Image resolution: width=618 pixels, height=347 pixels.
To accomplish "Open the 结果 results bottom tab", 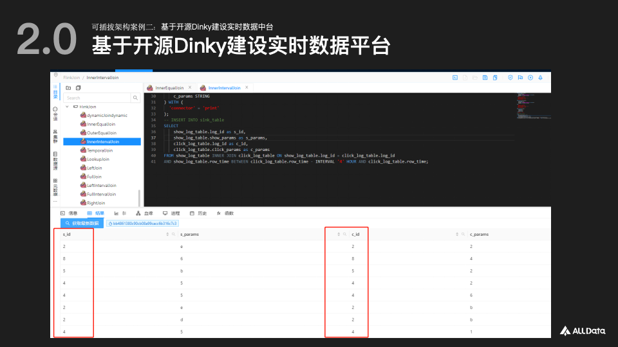I will coord(96,213).
